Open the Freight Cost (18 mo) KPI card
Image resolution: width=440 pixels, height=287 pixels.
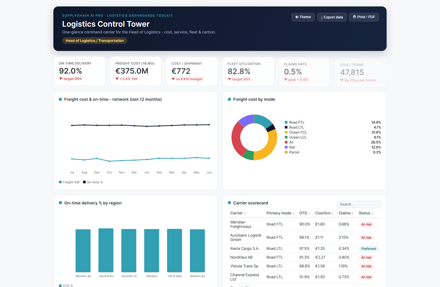[x=136, y=71]
